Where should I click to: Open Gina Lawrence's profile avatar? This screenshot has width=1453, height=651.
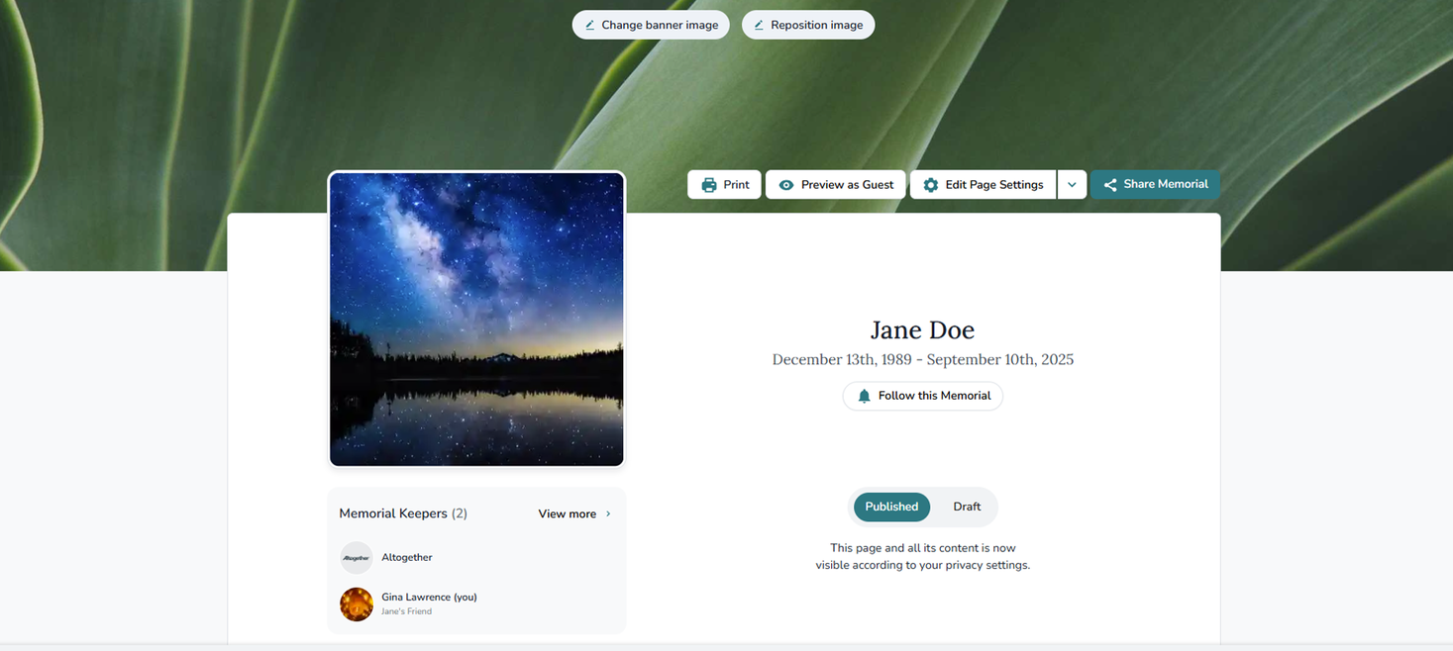tap(357, 604)
